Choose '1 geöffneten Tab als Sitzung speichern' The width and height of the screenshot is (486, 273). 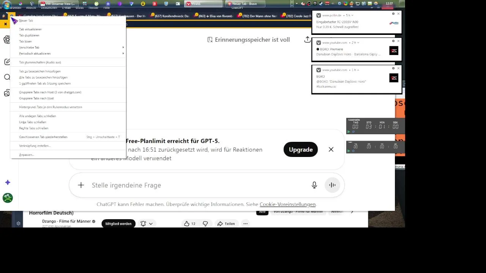tap(68, 83)
